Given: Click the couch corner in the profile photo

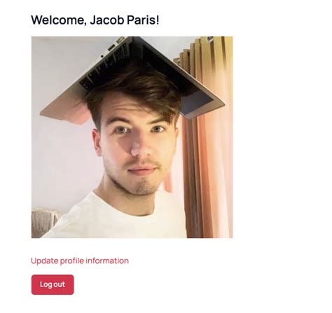Looking at the screenshot, I should click(x=44, y=223).
